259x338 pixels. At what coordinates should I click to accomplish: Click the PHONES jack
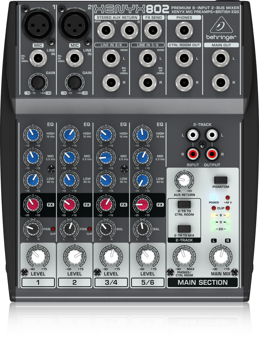(184, 31)
